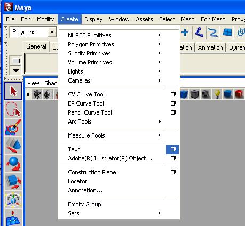This screenshot has width=245, height=226.
Task: Click the shelf tab selector icon above the arrow
Action: [x=16, y=61]
